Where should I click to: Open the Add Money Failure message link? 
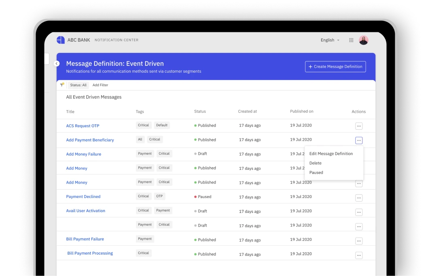point(84,154)
